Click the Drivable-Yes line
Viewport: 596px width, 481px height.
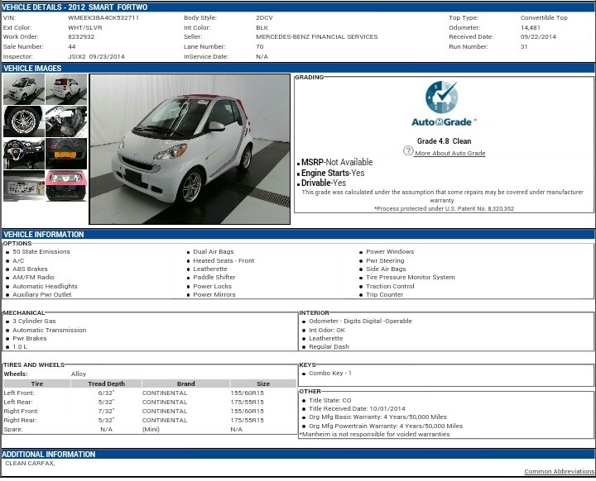(324, 183)
